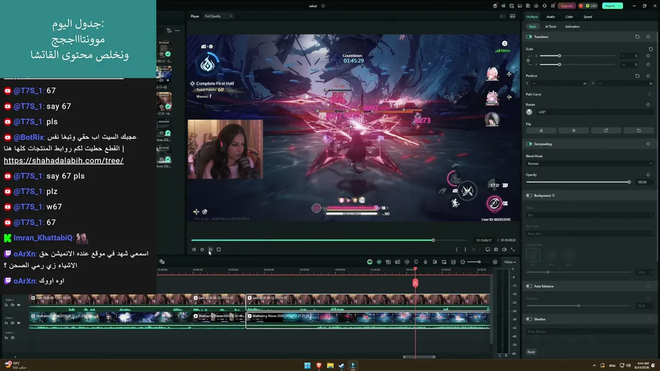The image size is (660, 371).
Task: Open the Speed properties tab
Action: click(588, 16)
